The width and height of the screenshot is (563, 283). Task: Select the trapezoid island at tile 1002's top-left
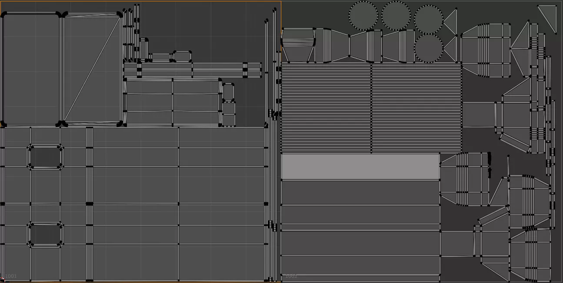tap(298, 45)
